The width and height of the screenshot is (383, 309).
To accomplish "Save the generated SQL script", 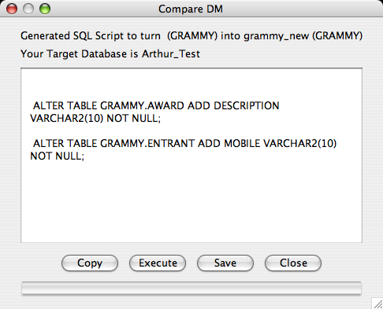I will point(225,263).
